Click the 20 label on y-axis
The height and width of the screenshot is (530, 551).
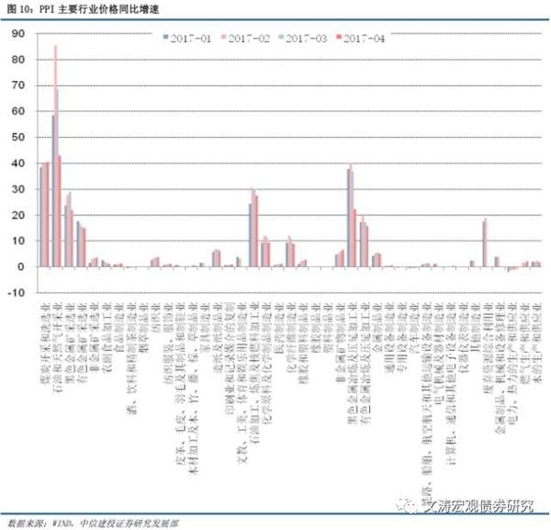pos(17,215)
